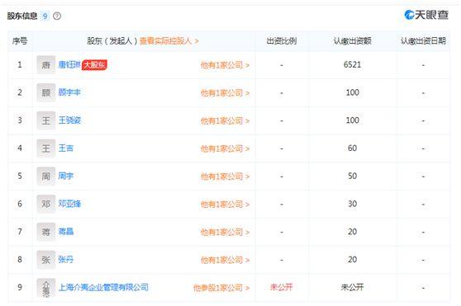461x306 pixels.
Task: Click the 王 avatar icon in row 3
Action: (x=46, y=120)
